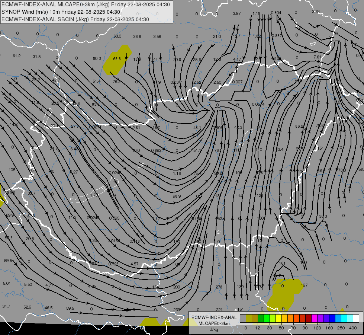Click the gray swatch in the MLCAPE legend
364x335 pixels.
pyautogui.click(x=243, y=318)
